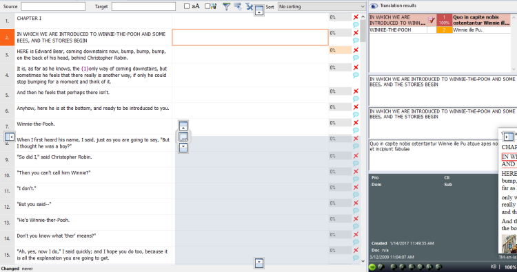Open comment bubble for "I don't." row

click(356, 195)
